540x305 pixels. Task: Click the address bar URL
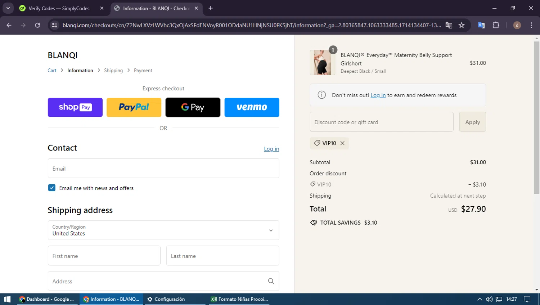click(x=252, y=25)
